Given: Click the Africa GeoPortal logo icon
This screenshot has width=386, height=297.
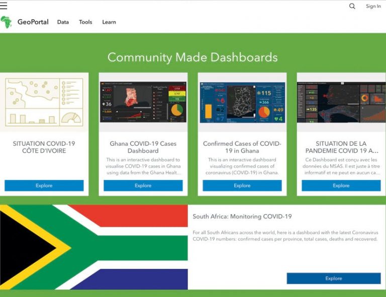Looking at the screenshot, I should point(6,22).
